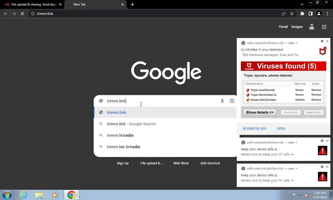This screenshot has width=333, height=200.
Task: Open the Gmail link
Action: pyautogui.click(x=283, y=27)
